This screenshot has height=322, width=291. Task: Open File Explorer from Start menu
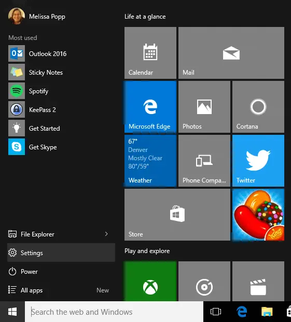61,234
